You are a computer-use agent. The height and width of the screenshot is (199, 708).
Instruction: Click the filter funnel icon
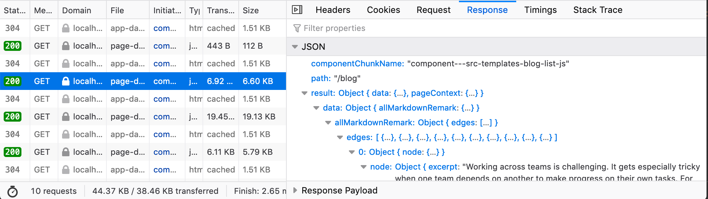point(297,28)
